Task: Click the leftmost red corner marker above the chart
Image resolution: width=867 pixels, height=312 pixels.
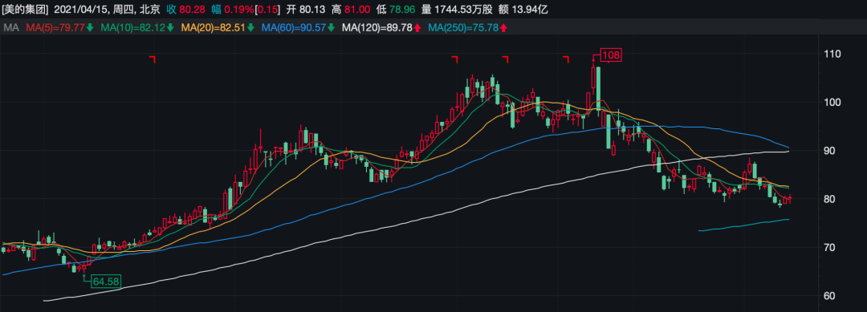Action: pyautogui.click(x=153, y=59)
